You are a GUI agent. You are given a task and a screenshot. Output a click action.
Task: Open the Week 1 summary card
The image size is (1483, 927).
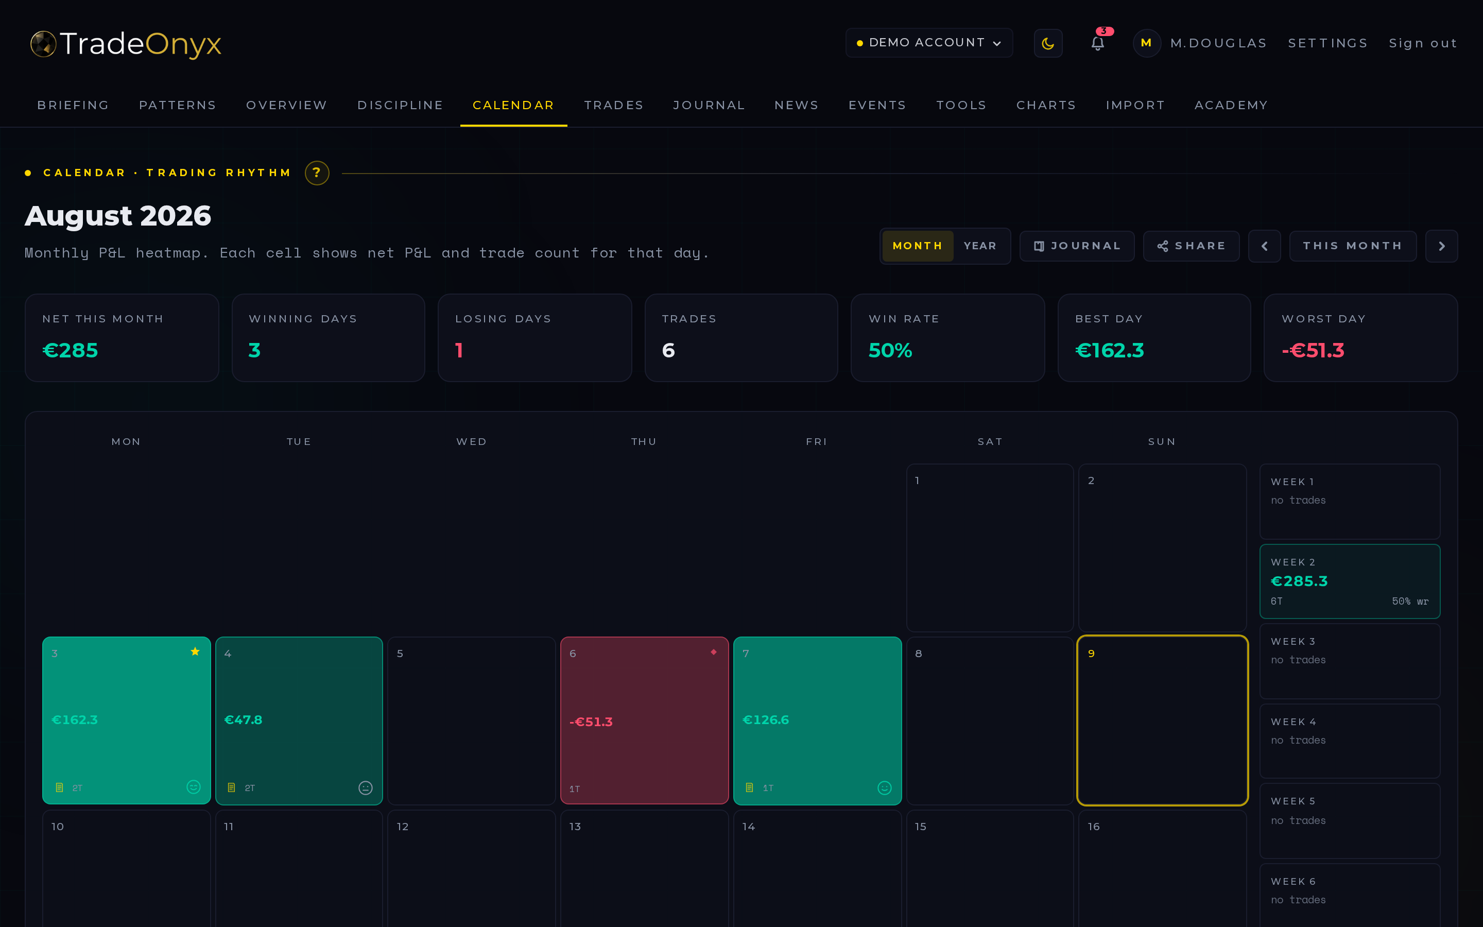pos(1350,502)
